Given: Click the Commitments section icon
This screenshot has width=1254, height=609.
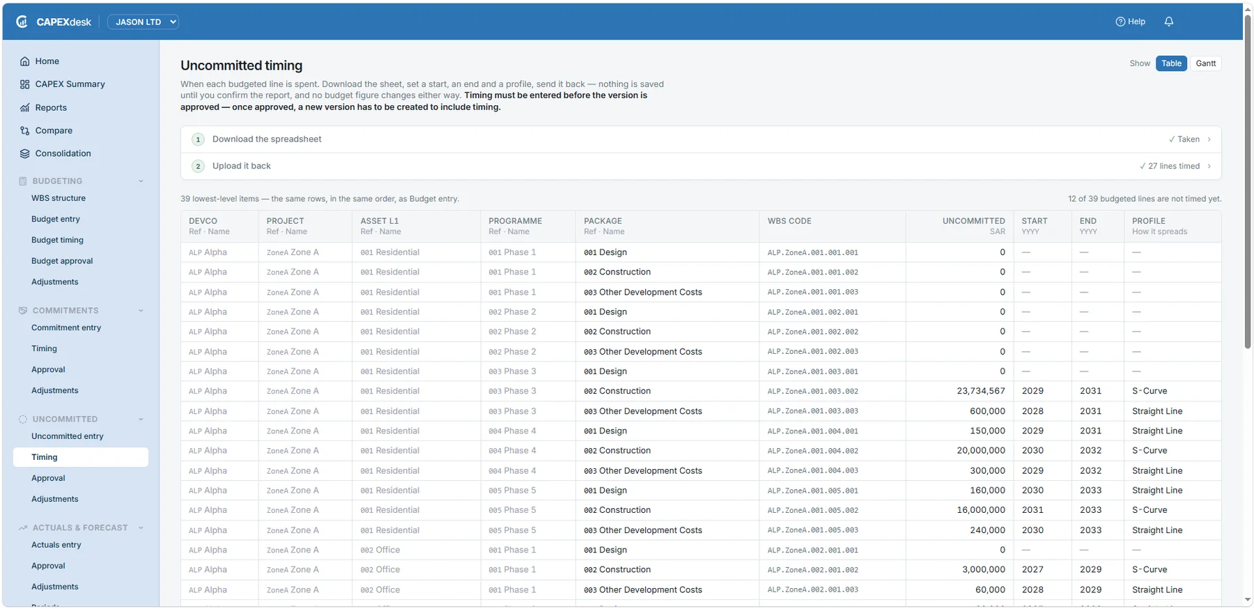Looking at the screenshot, I should [23, 311].
